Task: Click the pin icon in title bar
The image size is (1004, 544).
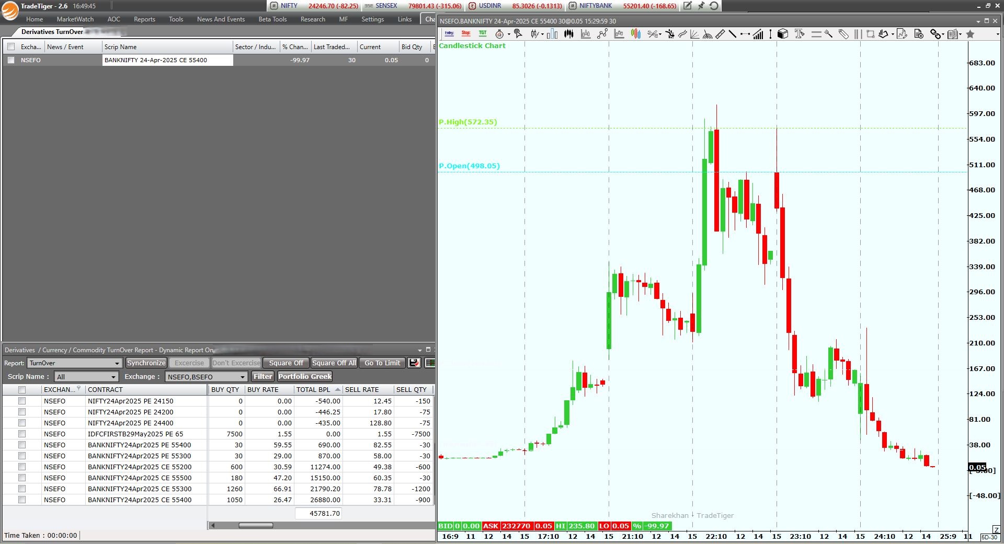Action: click(x=701, y=6)
